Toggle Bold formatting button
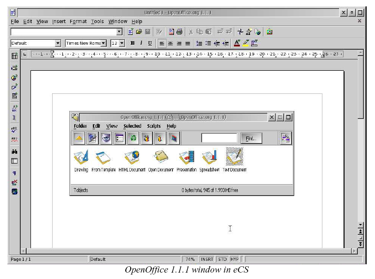Viewport: 375px width, 279px height. (133, 43)
